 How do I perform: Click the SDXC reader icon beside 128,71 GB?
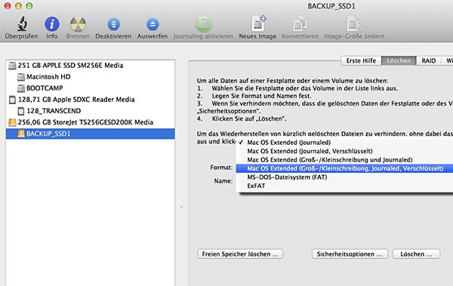[12, 100]
